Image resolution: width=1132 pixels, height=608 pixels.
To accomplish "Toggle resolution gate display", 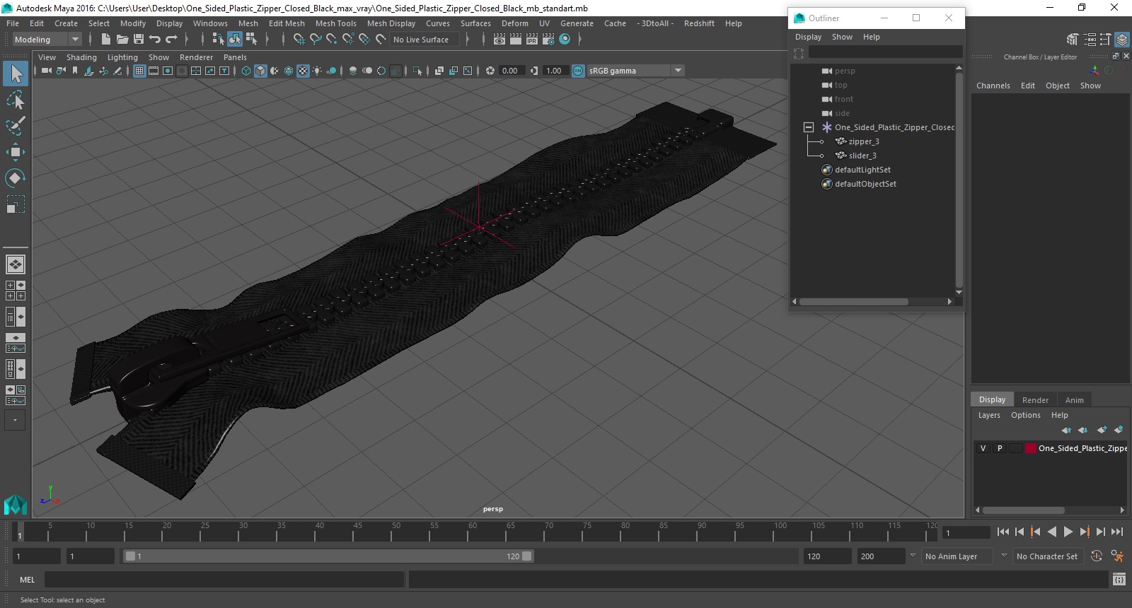I will coord(168,71).
